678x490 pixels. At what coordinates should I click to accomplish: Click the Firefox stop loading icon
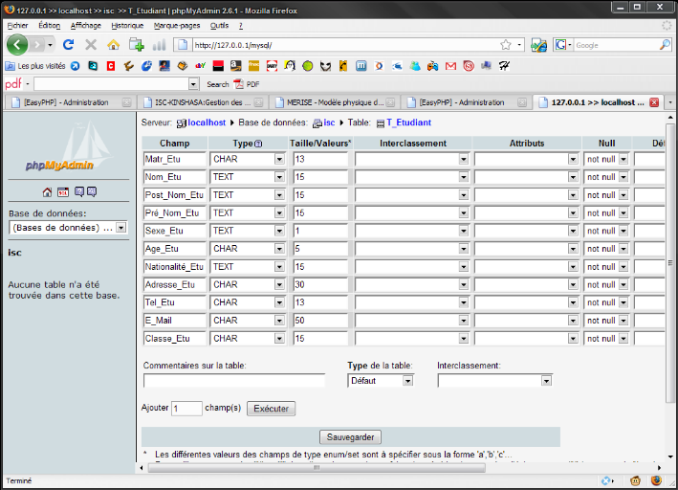pos(91,45)
